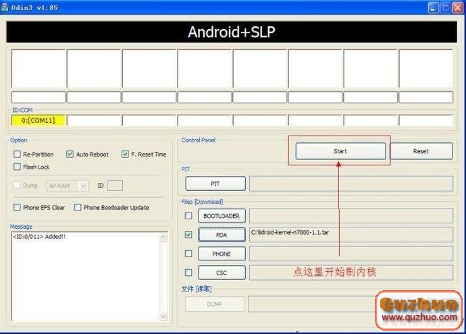The image size is (466, 334).
Task: Check the Phone EFS Clear option
Action: [18, 207]
